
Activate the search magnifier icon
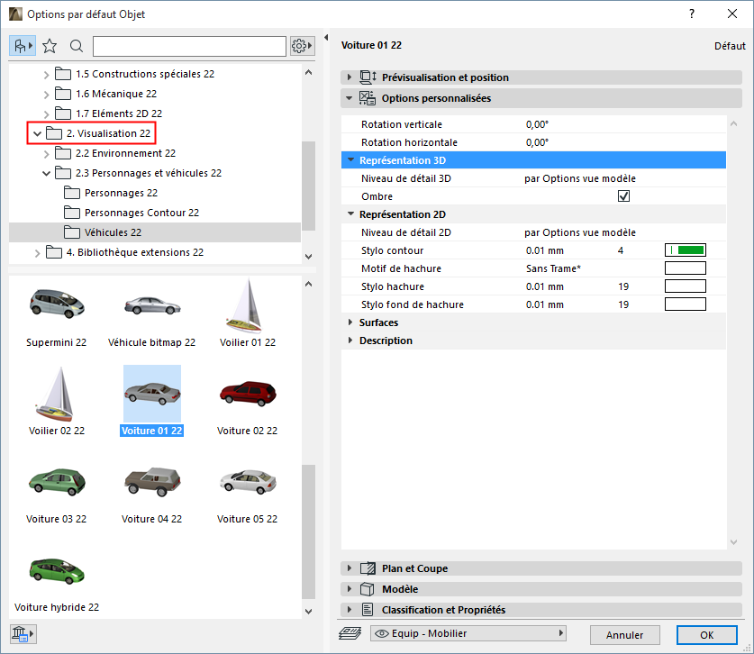point(76,45)
